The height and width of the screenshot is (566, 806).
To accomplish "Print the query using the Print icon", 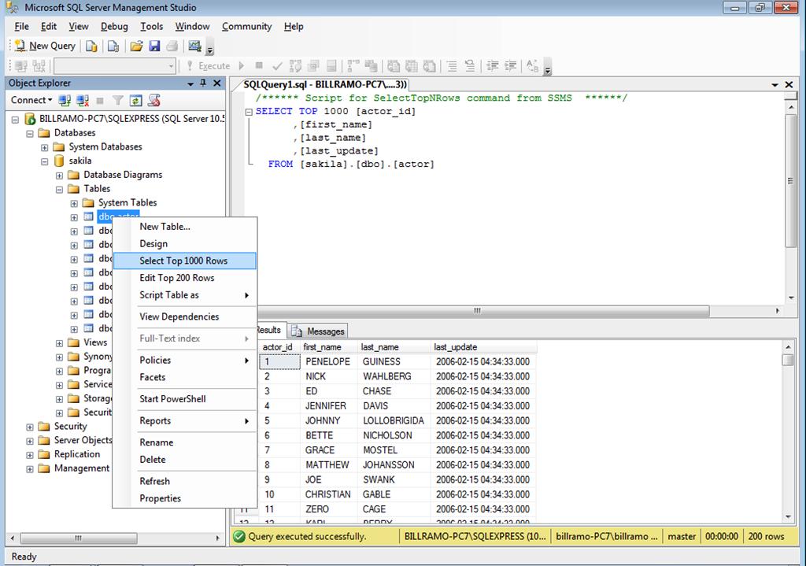I will [172, 45].
